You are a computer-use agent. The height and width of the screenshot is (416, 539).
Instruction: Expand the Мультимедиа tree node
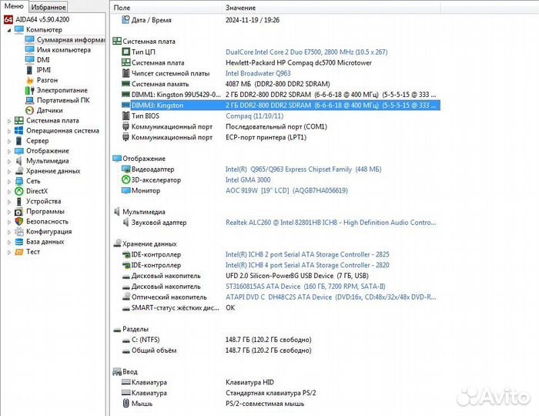9,161
